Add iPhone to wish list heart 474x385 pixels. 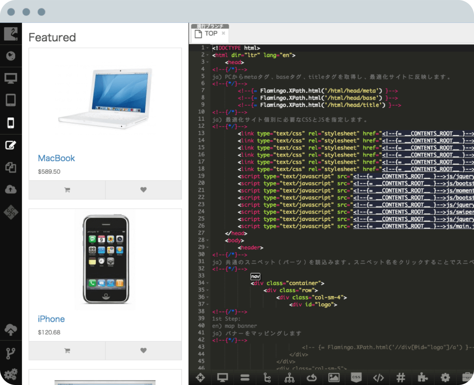tap(144, 351)
